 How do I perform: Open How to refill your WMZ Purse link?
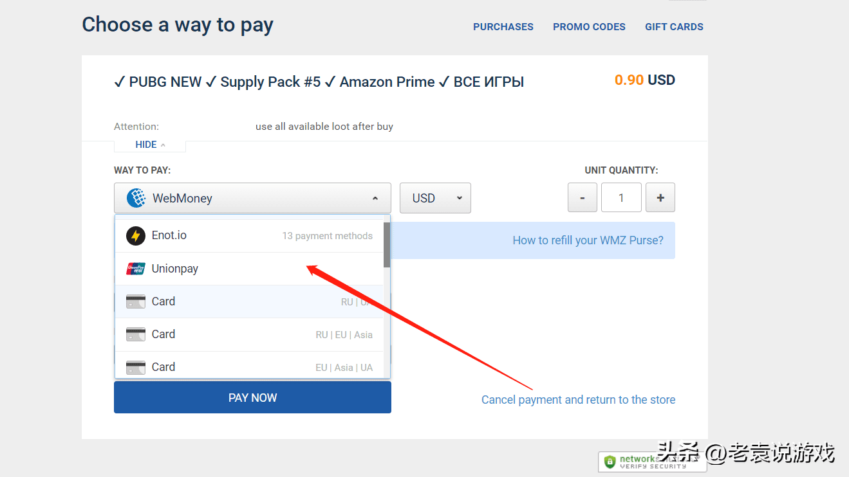pyautogui.click(x=588, y=240)
